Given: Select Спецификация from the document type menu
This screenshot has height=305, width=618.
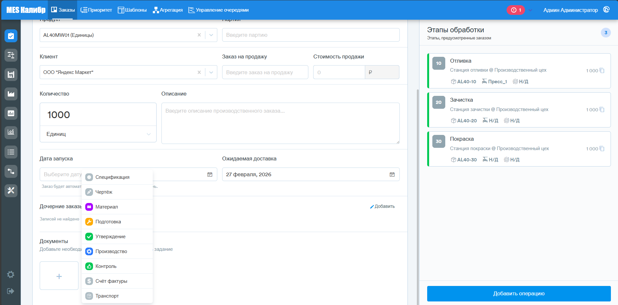Looking at the screenshot, I should [x=117, y=177].
